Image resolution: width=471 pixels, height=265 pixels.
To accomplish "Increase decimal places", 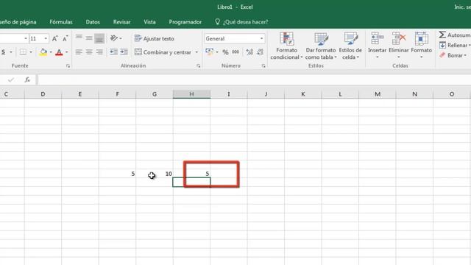I will pos(249,52).
